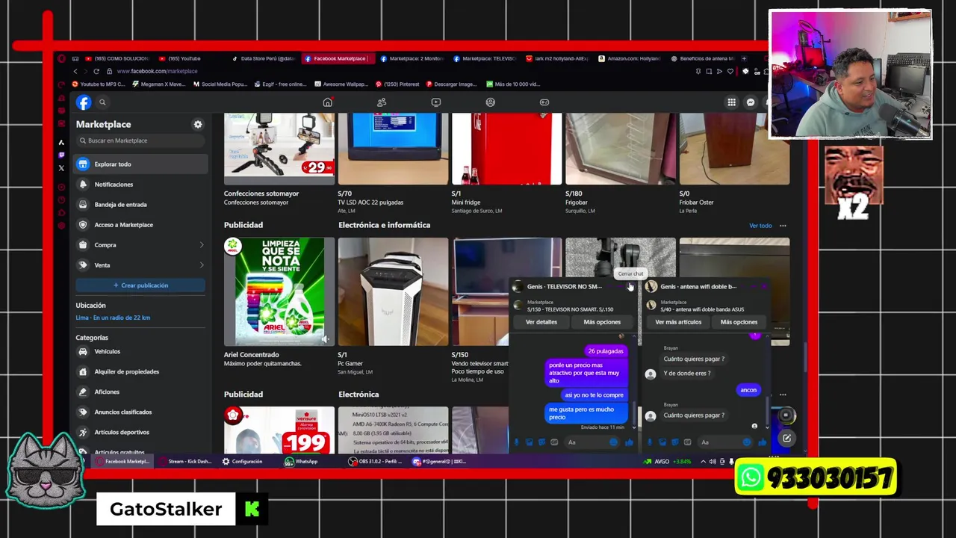Image resolution: width=956 pixels, height=538 pixels.
Task: Open OBS from the taskbar
Action: [x=376, y=462]
